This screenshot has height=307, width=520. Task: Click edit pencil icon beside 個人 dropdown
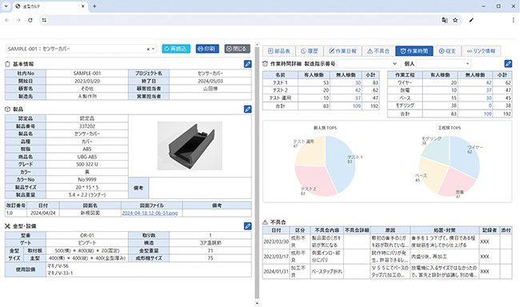pyautogui.click(x=508, y=63)
